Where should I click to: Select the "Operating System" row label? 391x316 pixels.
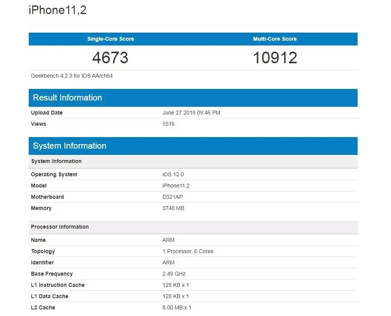click(54, 175)
